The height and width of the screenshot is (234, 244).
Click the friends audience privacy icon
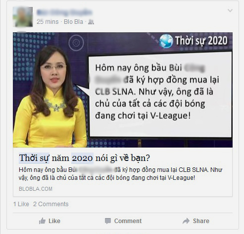[x=91, y=22]
